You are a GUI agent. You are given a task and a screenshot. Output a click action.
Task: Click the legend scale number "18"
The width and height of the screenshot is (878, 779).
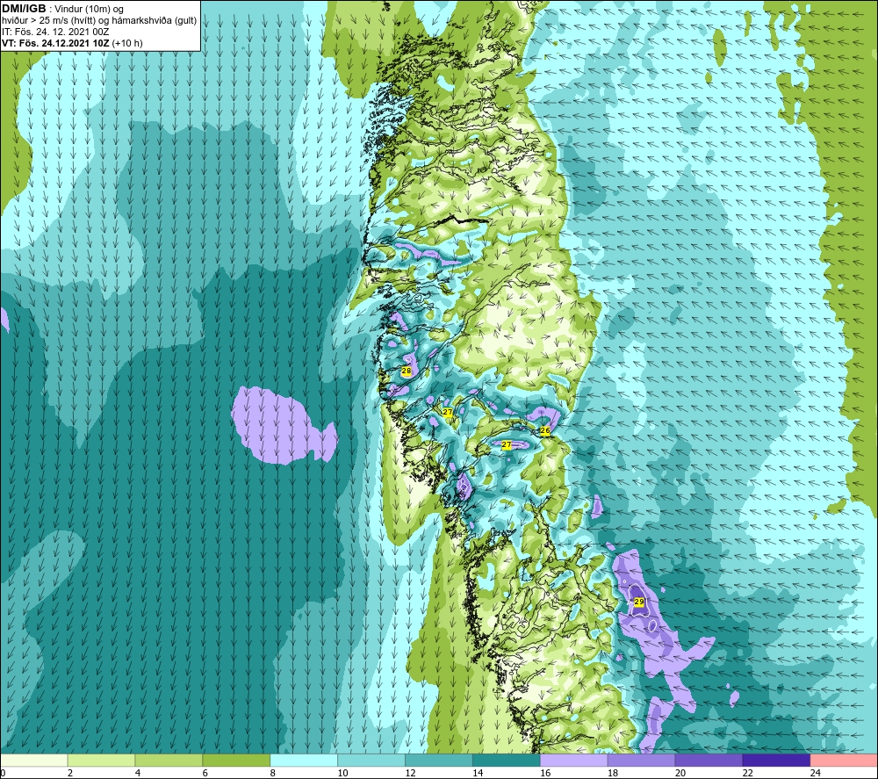pyautogui.click(x=613, y=773)
